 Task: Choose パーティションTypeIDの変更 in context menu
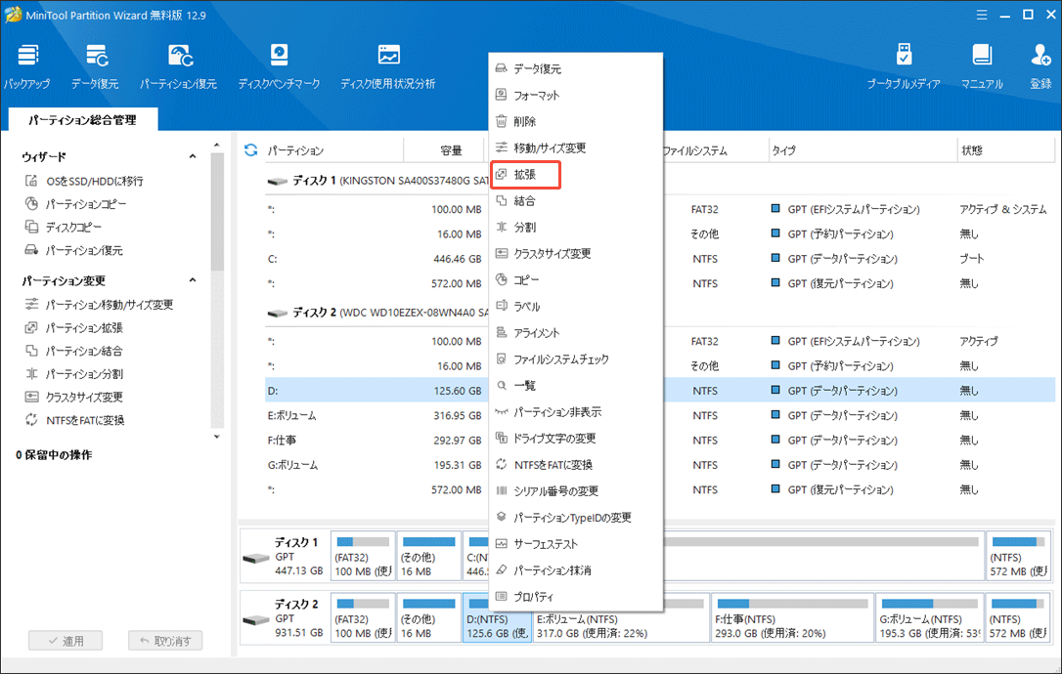point(576,517)
